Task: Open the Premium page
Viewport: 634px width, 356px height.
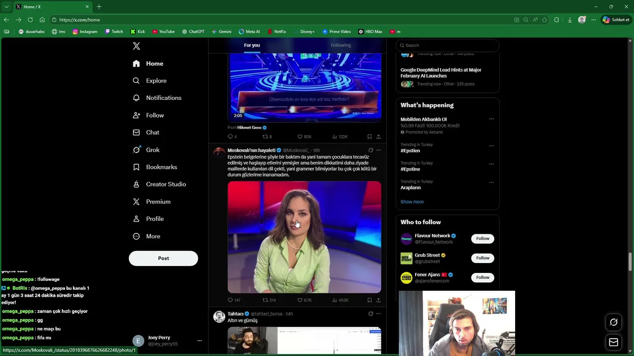Action: (x=152, y=202)
